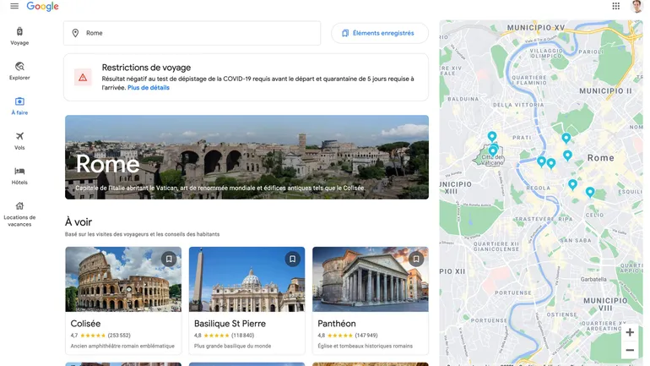Click the Rome panorama banner
Image resolution: width=650 pixels, height=366 pixels.
point(246,157)
